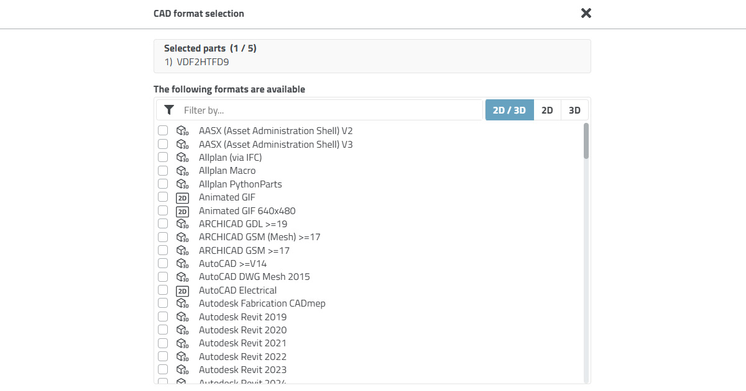
Task: Click the 3D icon beside ARCHICAD GDL >=19
Action: click(182, 224)
